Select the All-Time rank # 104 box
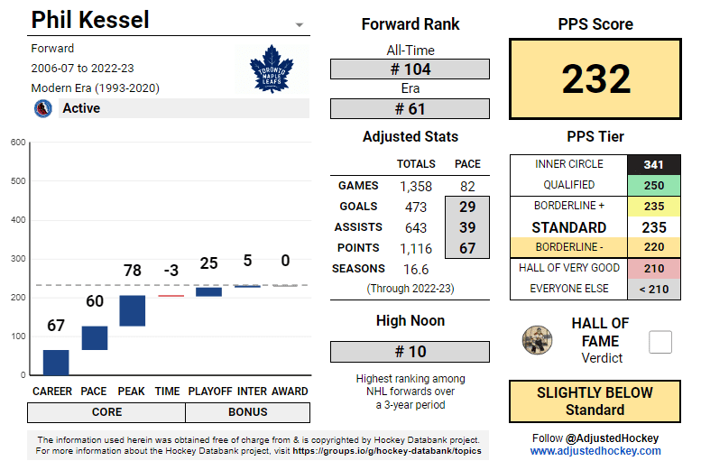 (410, 69)
